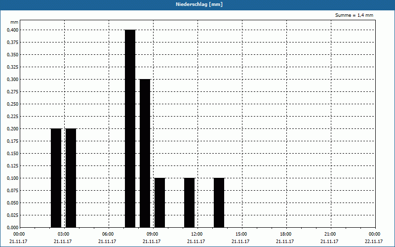395x247 pixels.
Task: Click the 0,100 y-axis label
Action: click(13, 178)
